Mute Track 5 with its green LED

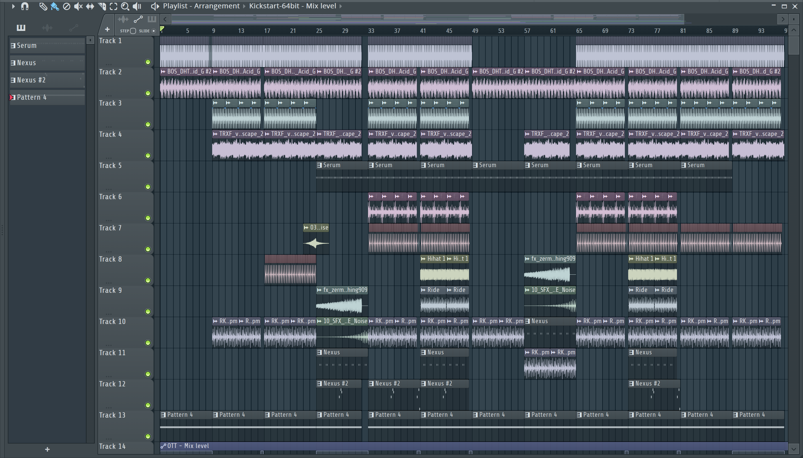click(147, 187)
